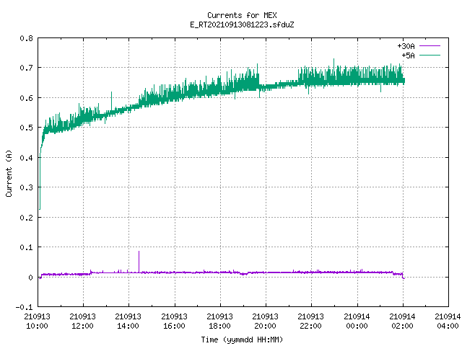Click y-axis tick value 0.4

(x=26, y=158)
